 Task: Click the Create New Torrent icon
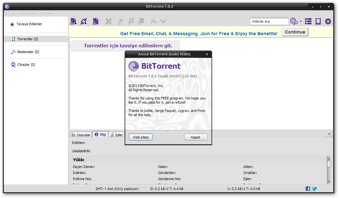95,21
